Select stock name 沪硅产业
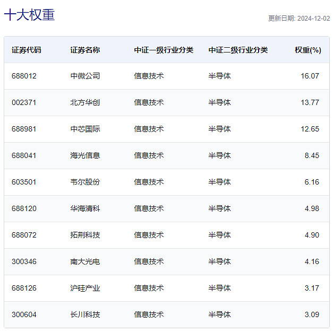 tap(85, 288)
